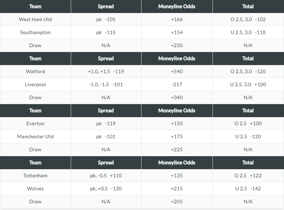Select Wolves' pk, +0.5 spread at -130

[106, 189]
